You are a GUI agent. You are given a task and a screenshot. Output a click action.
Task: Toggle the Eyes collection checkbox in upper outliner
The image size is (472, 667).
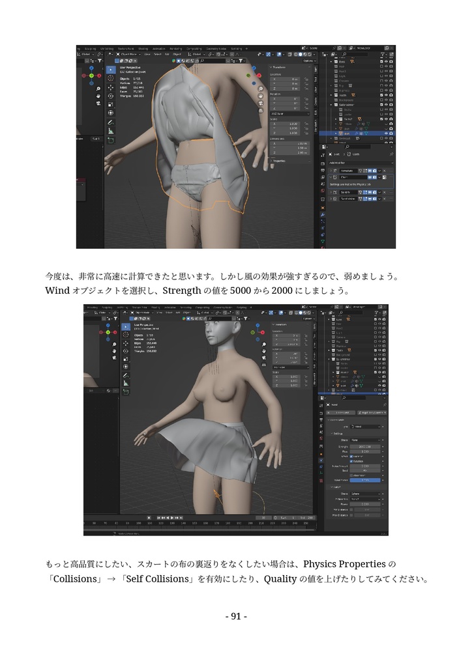[x=381, y=62]
